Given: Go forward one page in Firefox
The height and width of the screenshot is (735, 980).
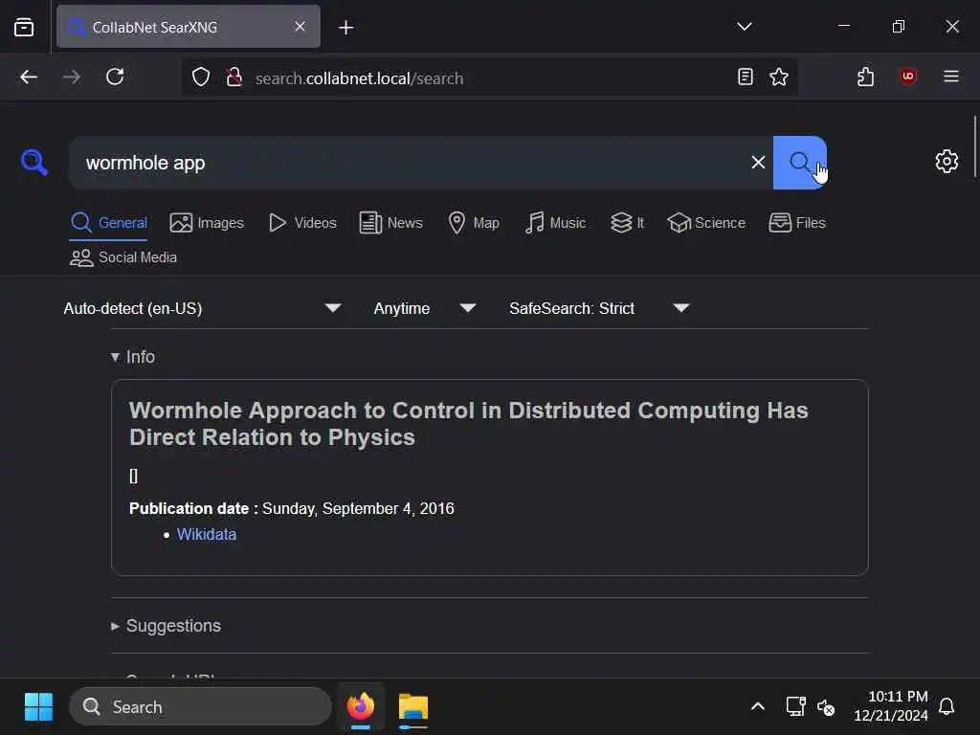Looking at the screenshot, I should click(72, 78).
